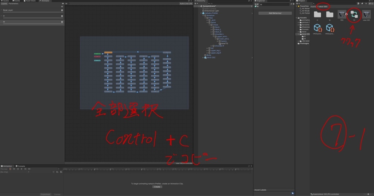Click the Assets breadcrumb in Project
The height and width of the screenshot is (196, 374).
pos(313,7)
